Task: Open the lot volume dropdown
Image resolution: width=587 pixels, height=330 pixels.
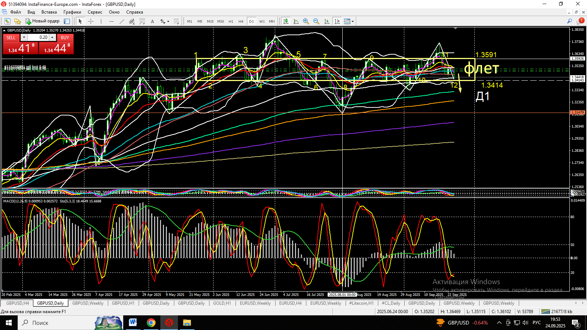Action: click(24, 37)
